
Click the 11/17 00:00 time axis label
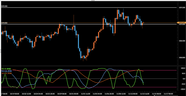(x=168, y=94)
